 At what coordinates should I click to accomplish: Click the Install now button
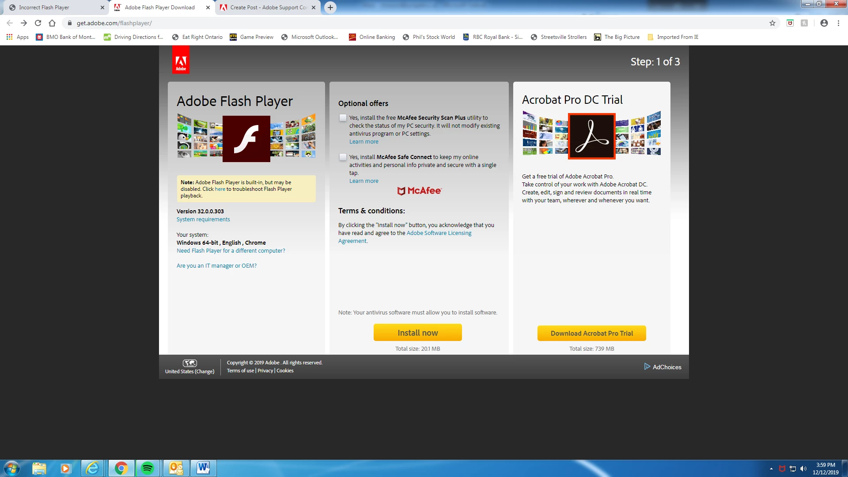[417, 333]
